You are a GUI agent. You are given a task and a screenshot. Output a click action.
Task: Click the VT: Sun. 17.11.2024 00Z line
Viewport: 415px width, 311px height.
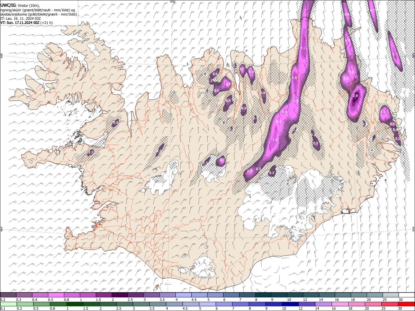click(x=26, y=23)
